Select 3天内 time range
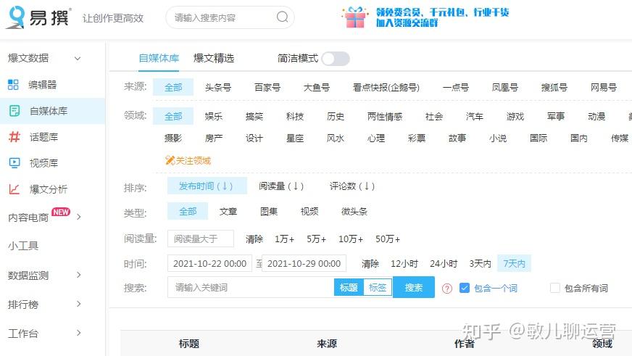632x356 pixels. click(480, 264)
